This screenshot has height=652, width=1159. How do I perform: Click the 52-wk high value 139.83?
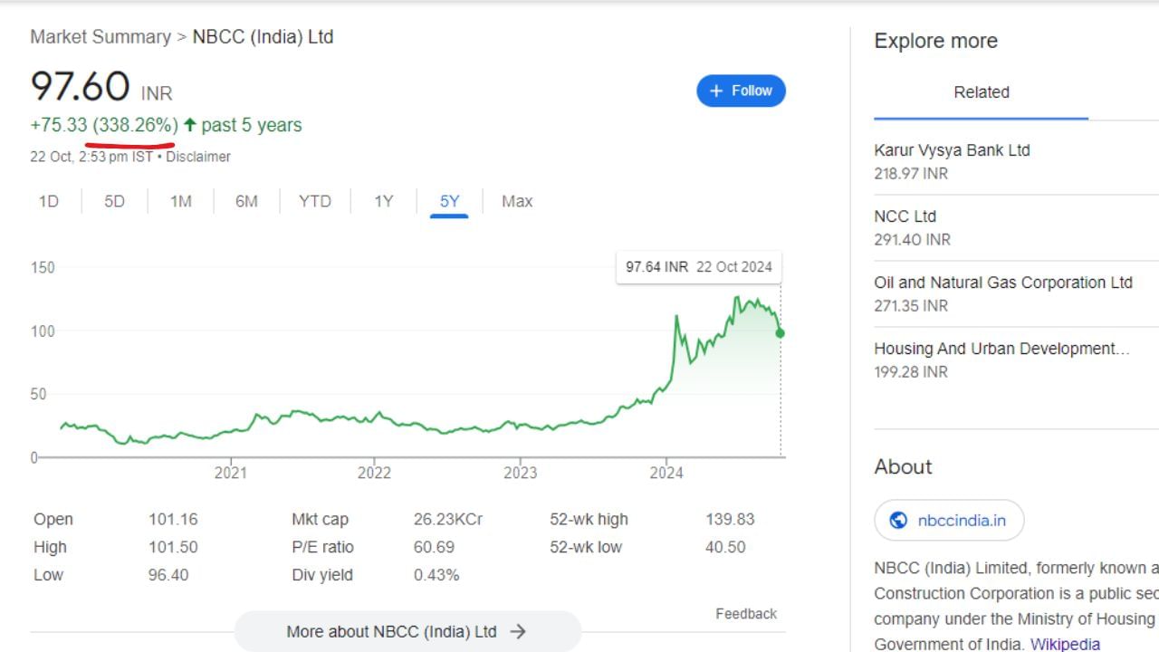[x=730, y=520]
